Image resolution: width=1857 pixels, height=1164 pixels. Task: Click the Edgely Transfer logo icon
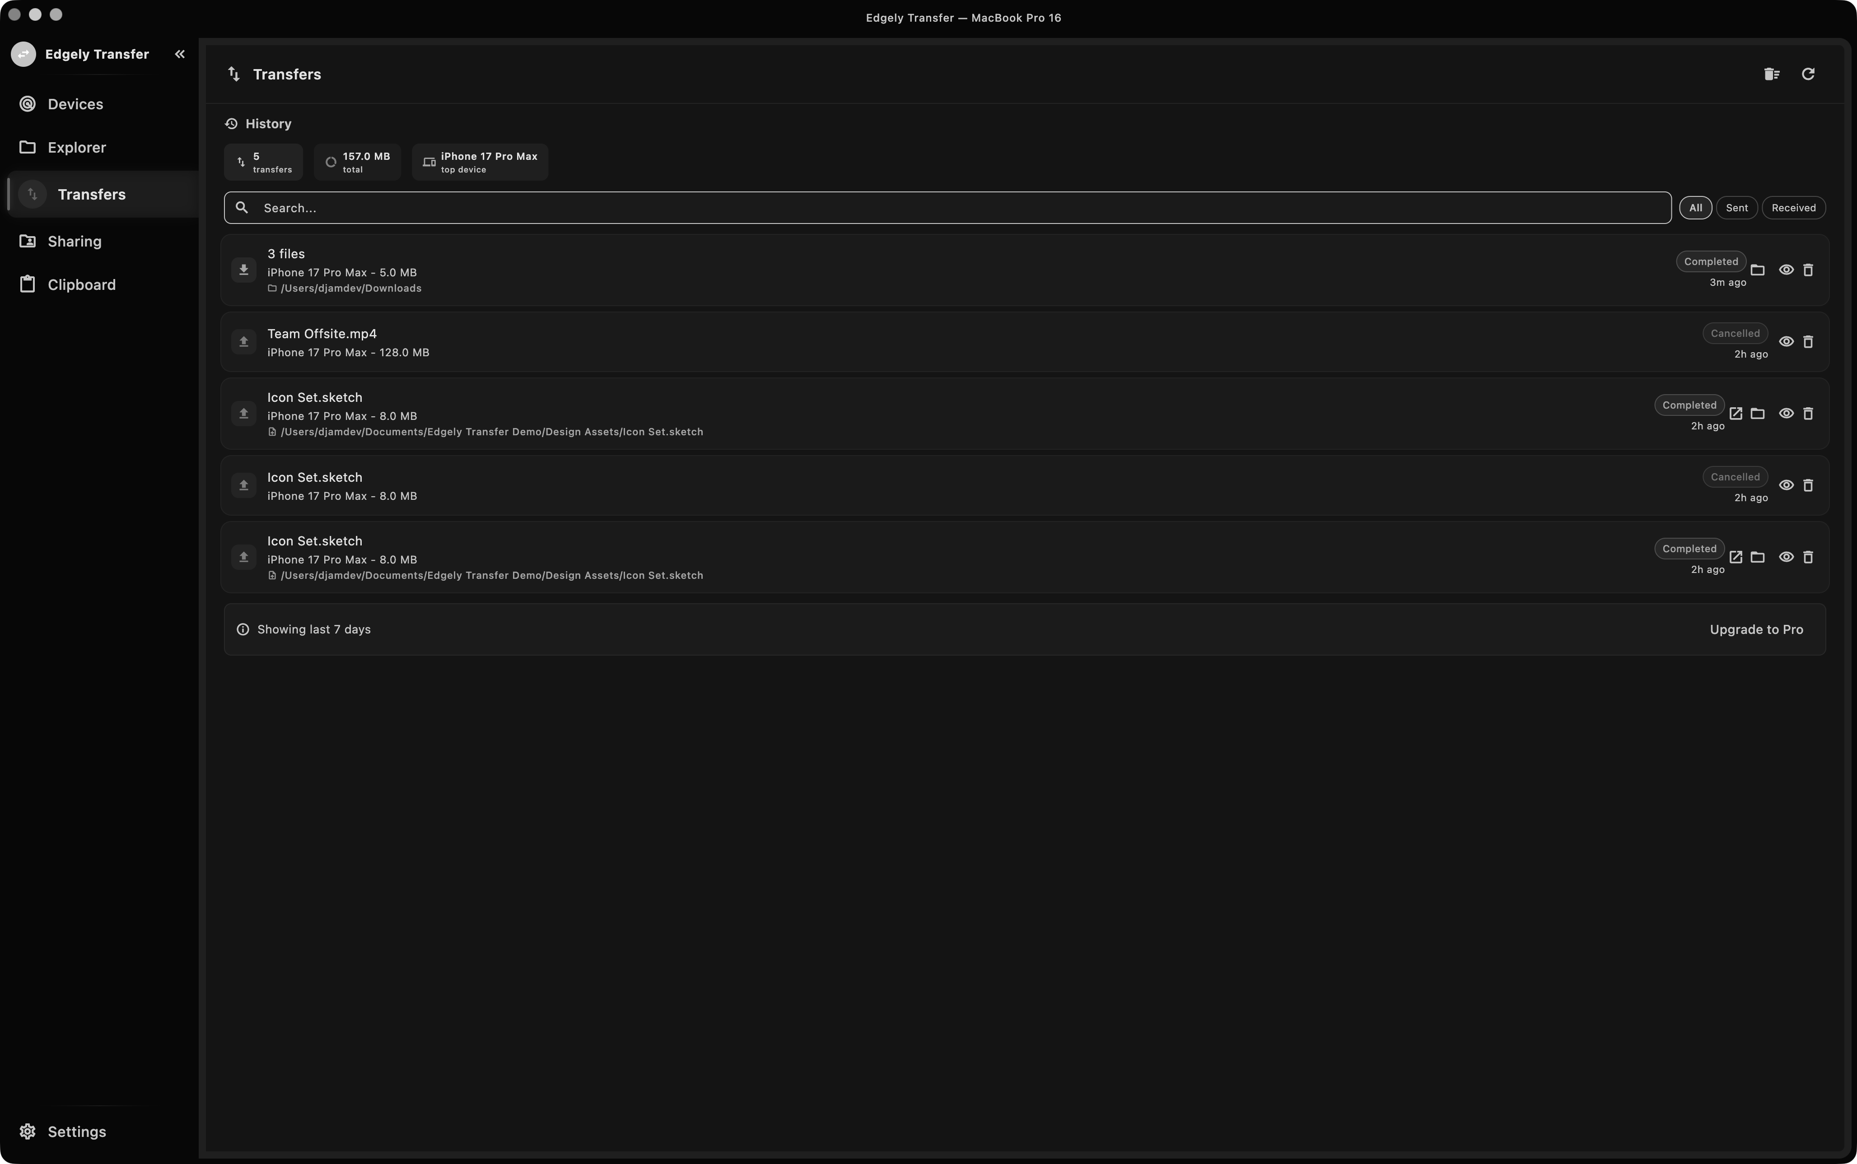23,54
